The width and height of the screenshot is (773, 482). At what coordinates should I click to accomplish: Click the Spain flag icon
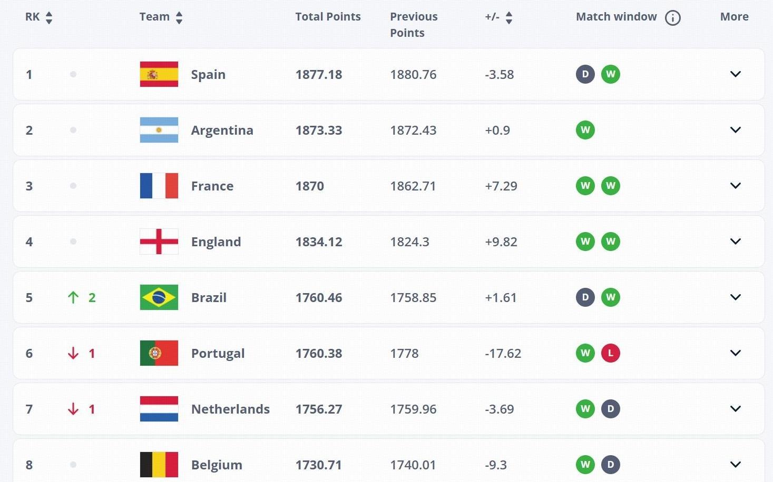159,74
